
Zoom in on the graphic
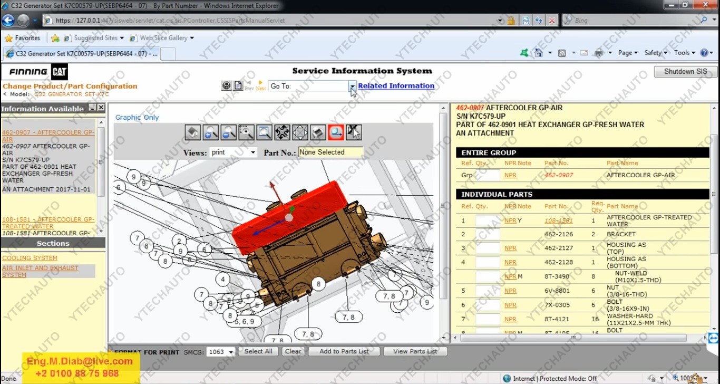tap(210, 132)
